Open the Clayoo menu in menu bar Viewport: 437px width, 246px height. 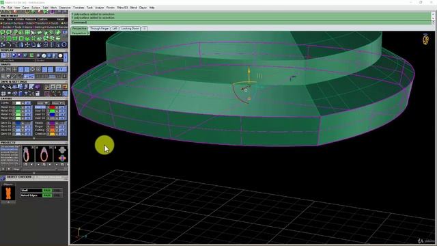click(x=143, y=8)
